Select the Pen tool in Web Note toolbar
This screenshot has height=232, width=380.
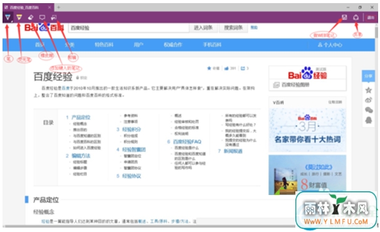8,17
